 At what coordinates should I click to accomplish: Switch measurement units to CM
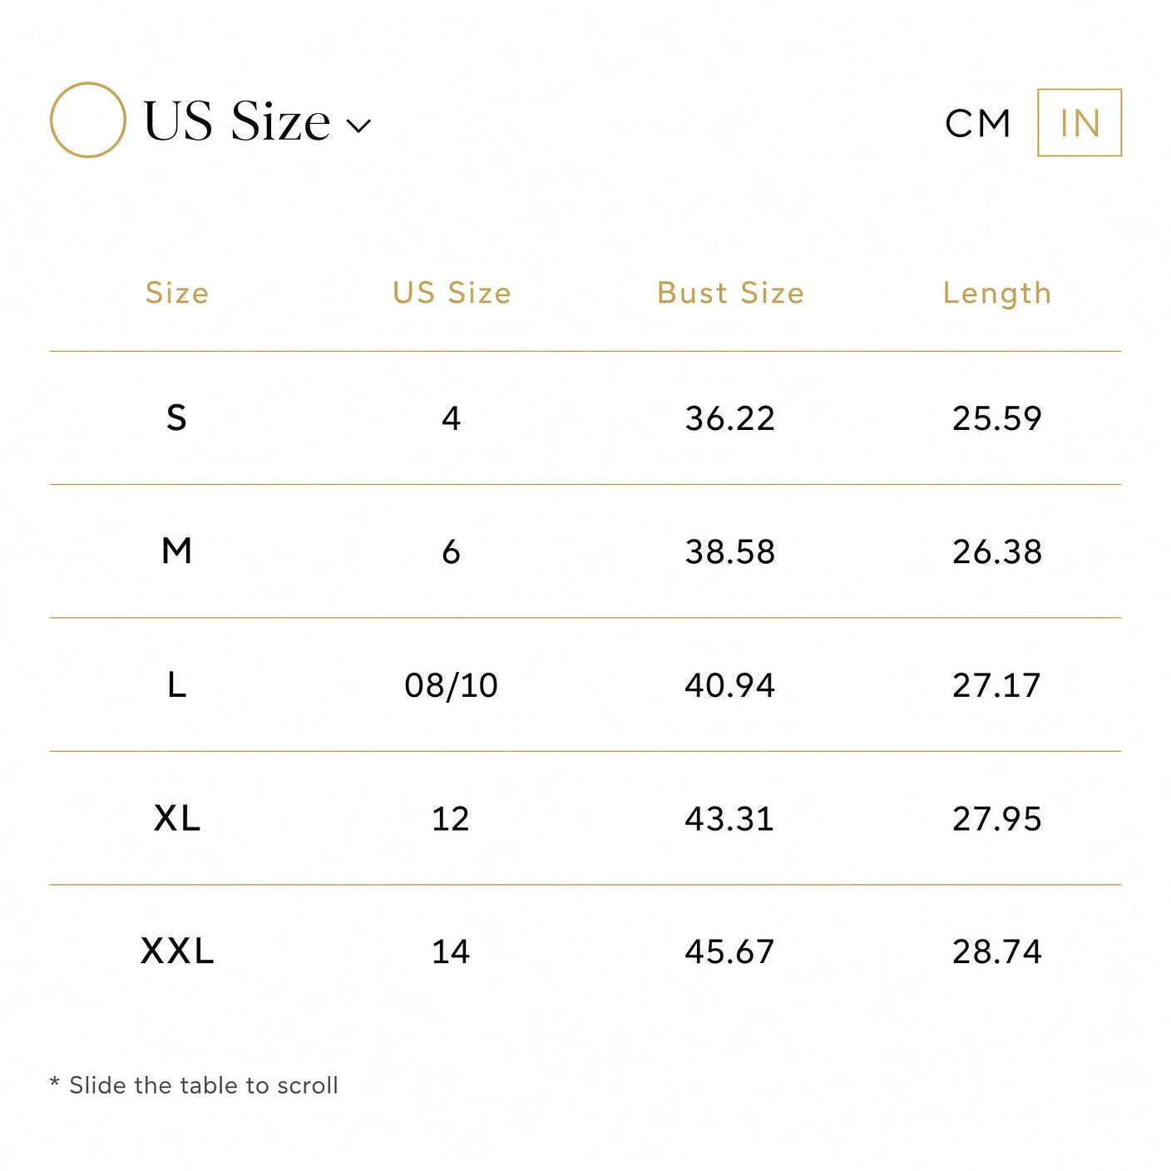click(978, 124)
